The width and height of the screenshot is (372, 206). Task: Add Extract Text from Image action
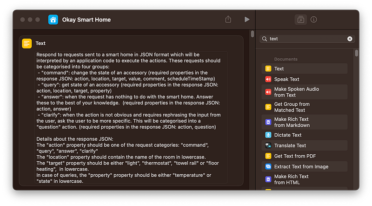point(305,166)
